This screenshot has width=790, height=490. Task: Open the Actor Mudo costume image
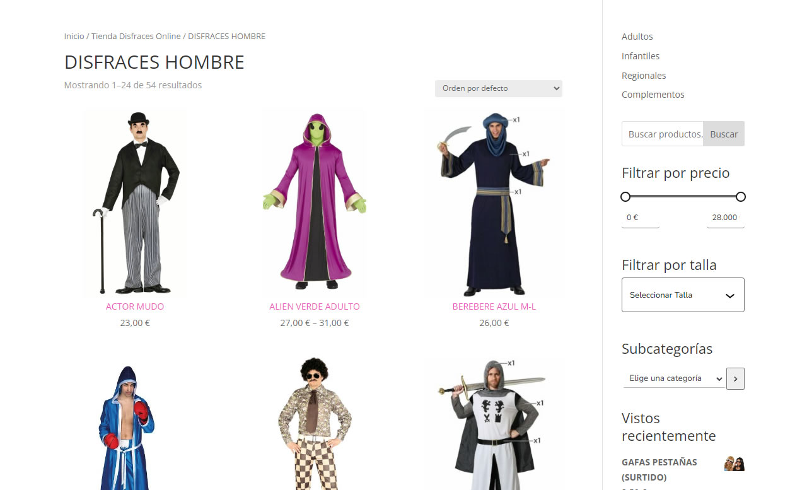pyautogui.click(x=135, y=202)
